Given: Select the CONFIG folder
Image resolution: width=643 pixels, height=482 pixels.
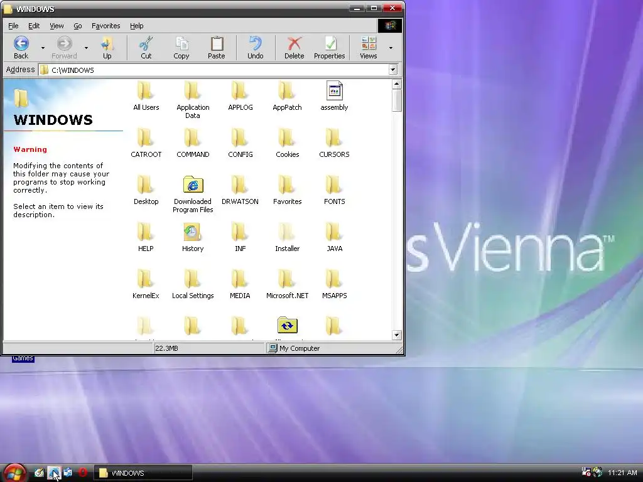Looking at the screenshot, I should tap(240, 144).
